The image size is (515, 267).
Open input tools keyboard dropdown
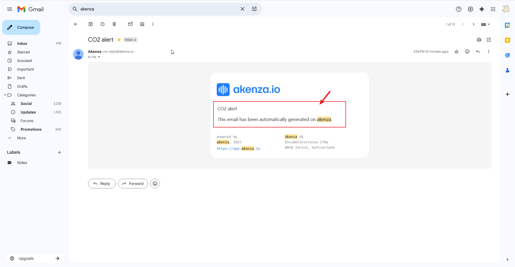[x=485, y=24]
